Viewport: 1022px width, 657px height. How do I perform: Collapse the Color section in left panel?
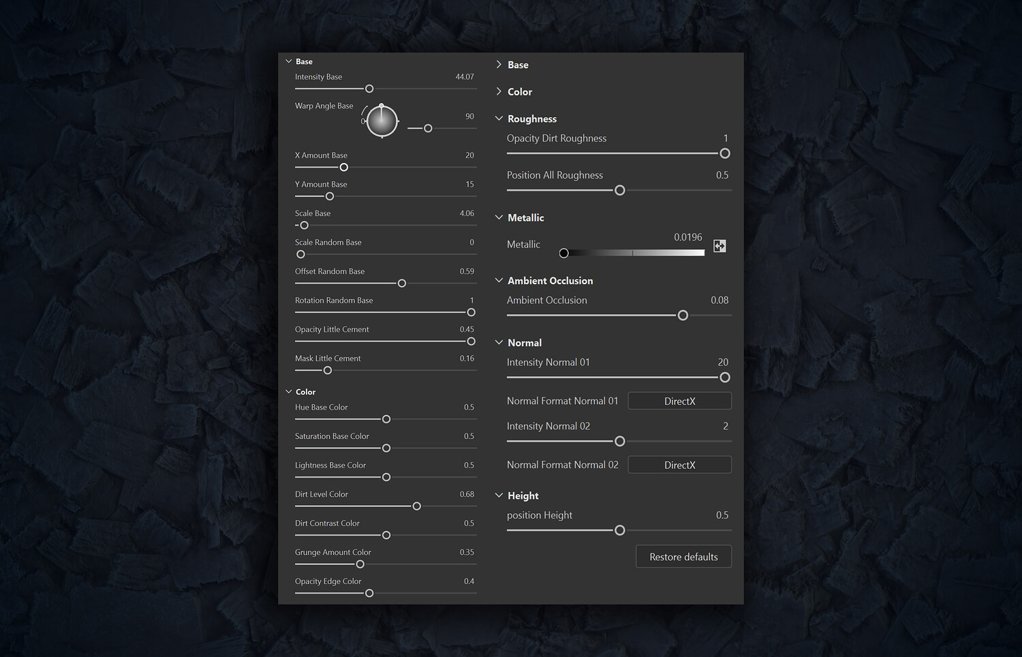point(289,392)
